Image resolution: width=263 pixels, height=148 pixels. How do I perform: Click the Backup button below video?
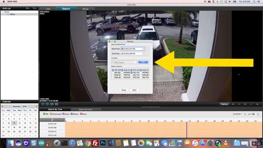[x=224, y=104]
